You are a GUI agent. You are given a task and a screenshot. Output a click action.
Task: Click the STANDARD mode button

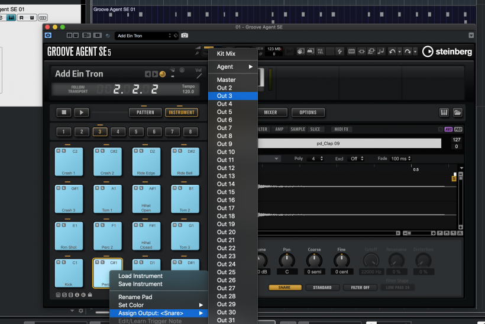point(322,287)
